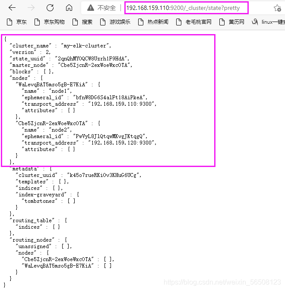The height and width of the screenshot is (290, 285).
Task: Click the "templates" : { } line
Action: pyautogui.click(x=42, y=182)
